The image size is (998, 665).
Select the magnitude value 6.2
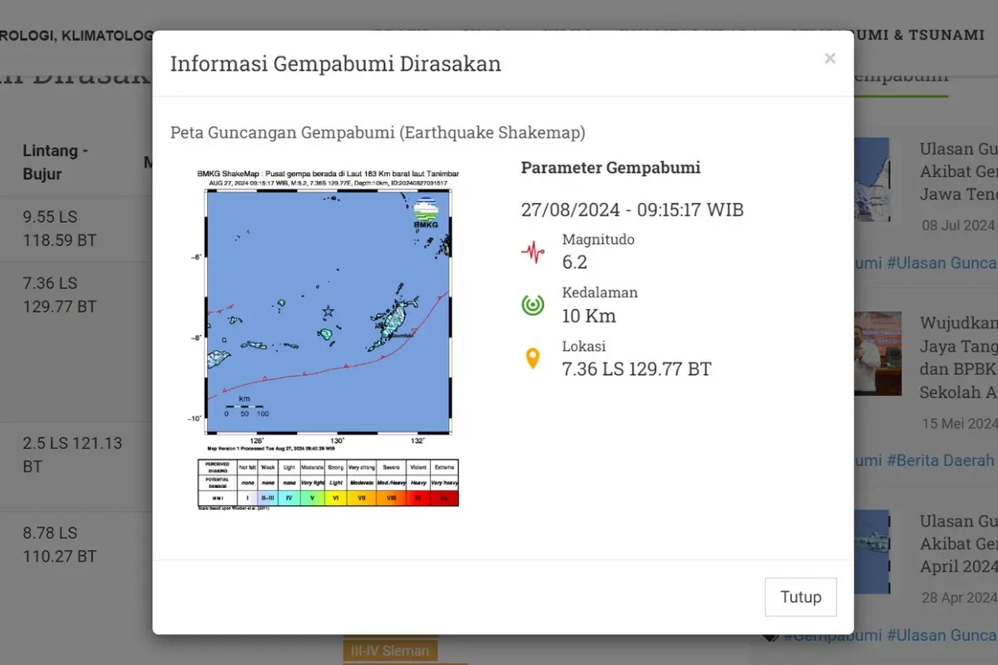[x=575, y=263]
